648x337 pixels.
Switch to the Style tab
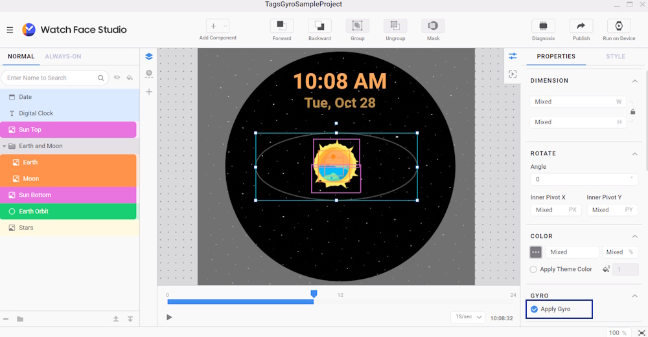pyautogui.click(x=615, y=56)
